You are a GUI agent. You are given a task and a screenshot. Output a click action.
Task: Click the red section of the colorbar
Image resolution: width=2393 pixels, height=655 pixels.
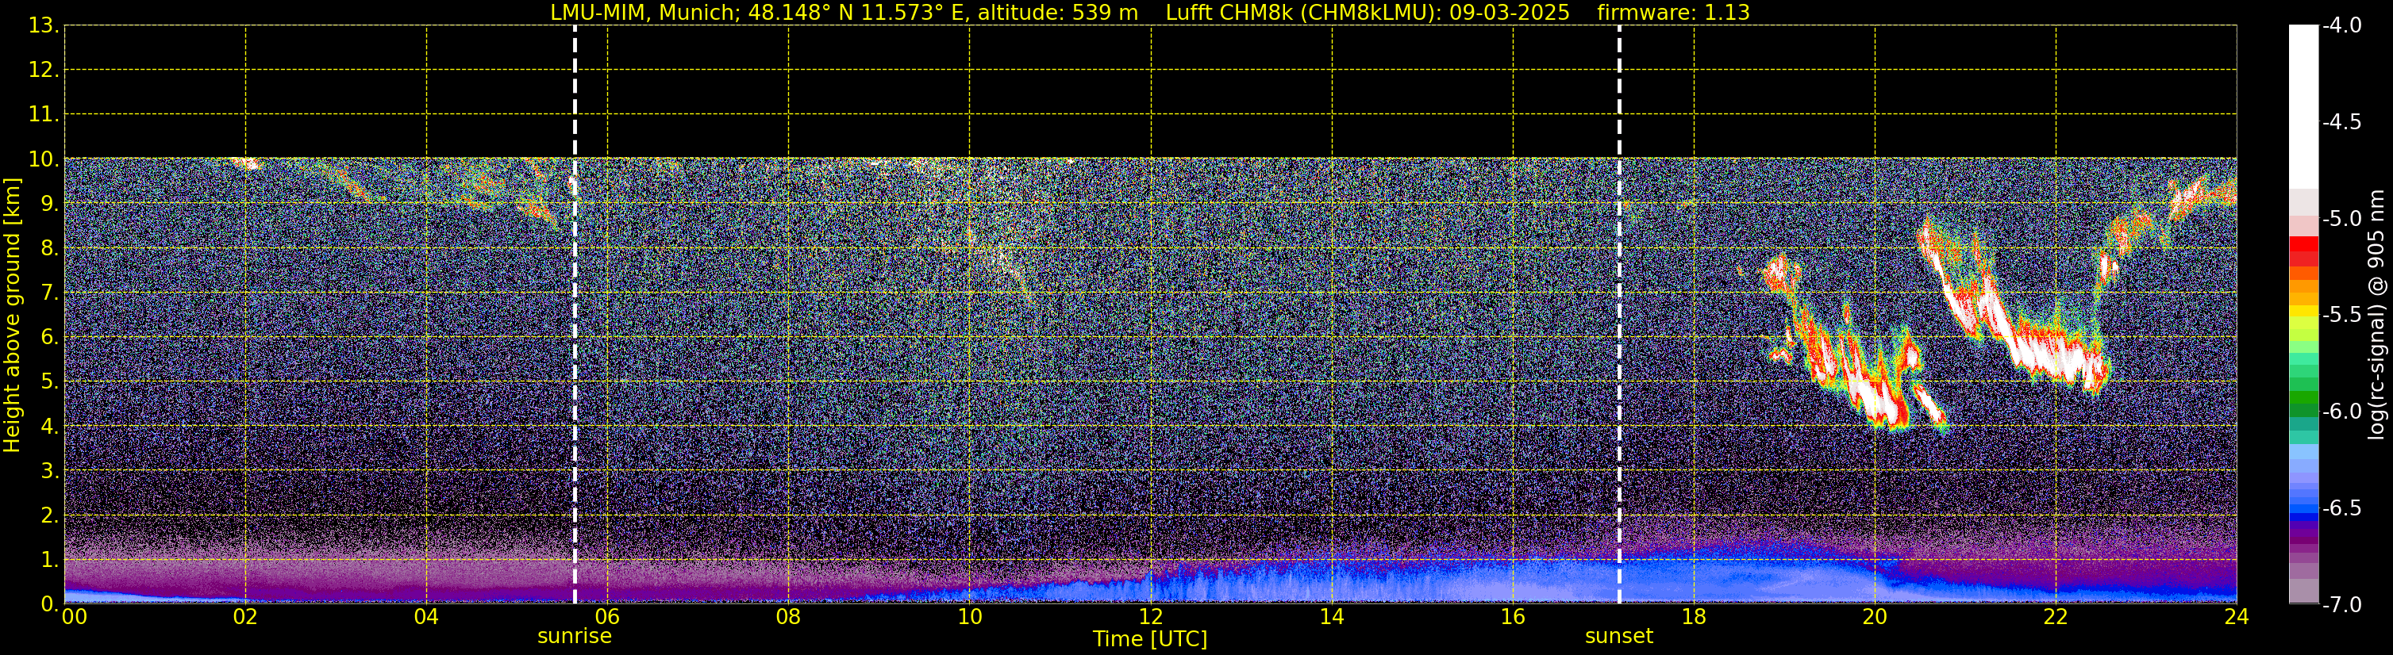[2303, 251]
